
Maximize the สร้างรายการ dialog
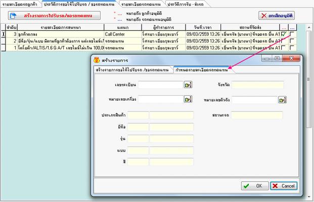(277, 58)
